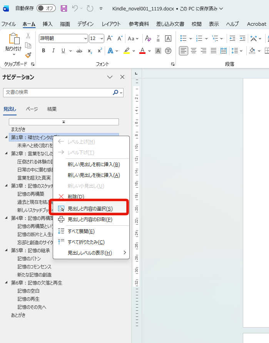Open the Acrobat ribbon tab
Viewport: 269px width, 343px height.
tap(257, 24)
